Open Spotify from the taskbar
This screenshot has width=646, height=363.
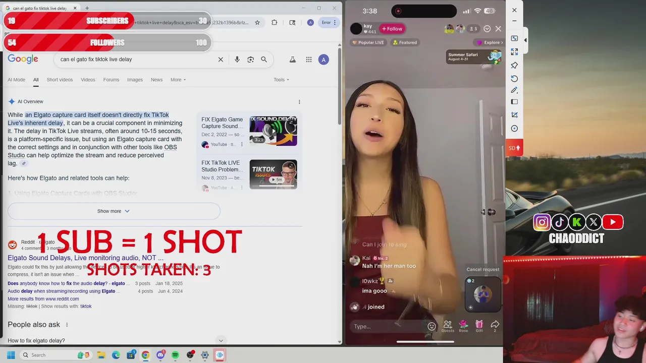click(x=175, y=355)
